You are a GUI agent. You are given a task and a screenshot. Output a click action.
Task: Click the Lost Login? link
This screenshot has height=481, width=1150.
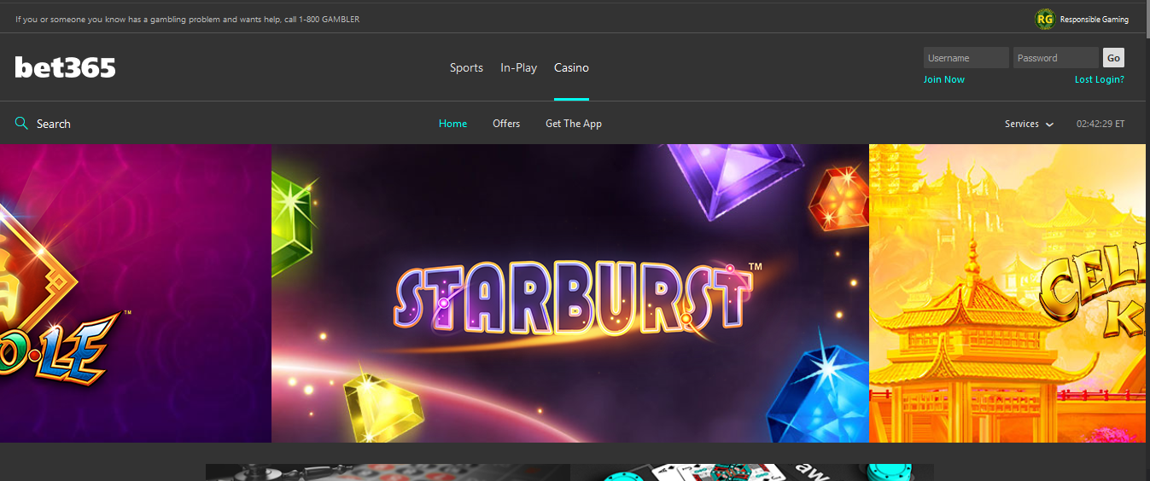pos(1100,79)
